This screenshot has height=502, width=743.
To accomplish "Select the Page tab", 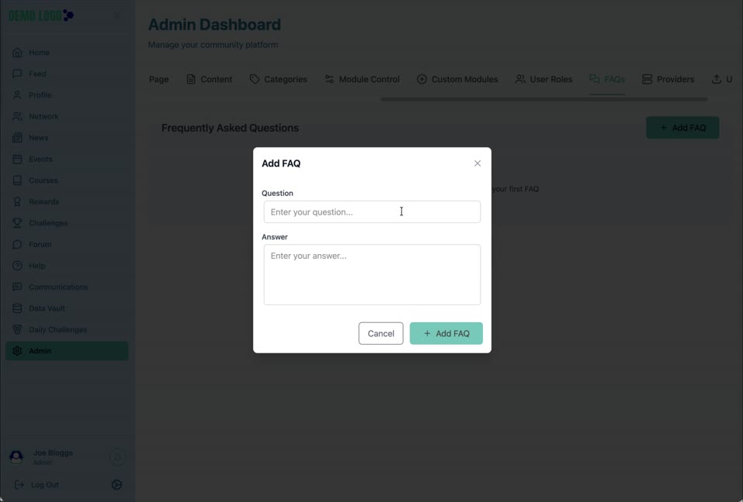I will (x=159, y=79).
